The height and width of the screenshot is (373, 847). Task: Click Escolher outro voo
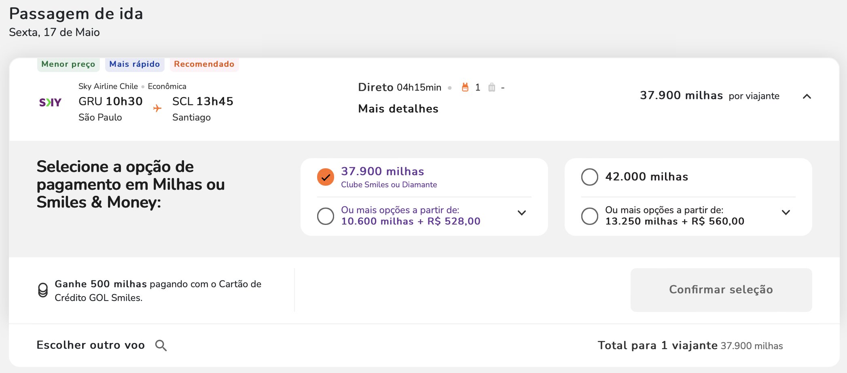click(x=91, y=345)
